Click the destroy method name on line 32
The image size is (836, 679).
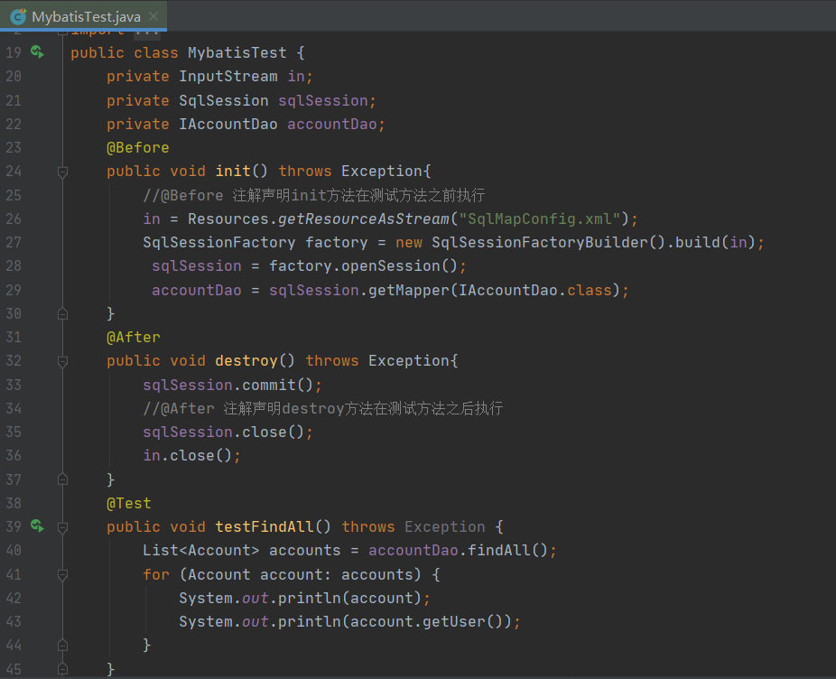(x=246, y=360)
